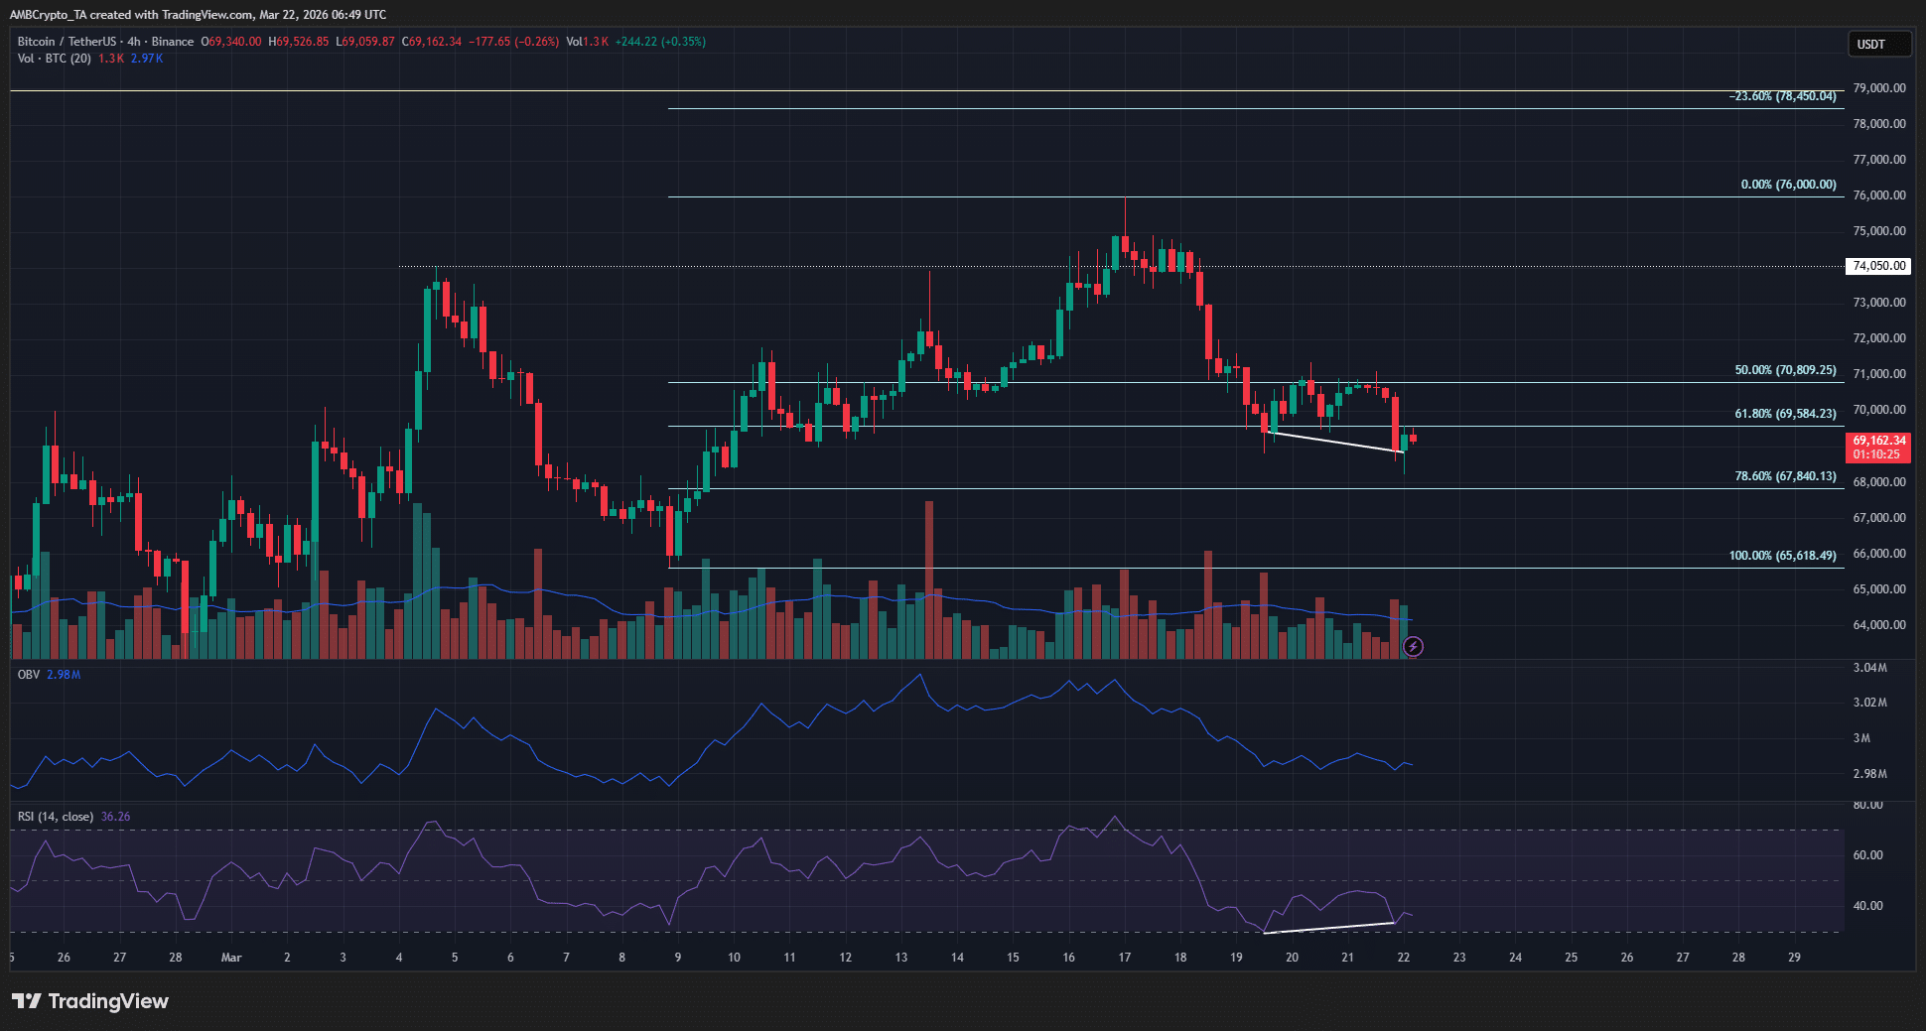Select the 61.80% Fibonacci level label

(1785, 414)
